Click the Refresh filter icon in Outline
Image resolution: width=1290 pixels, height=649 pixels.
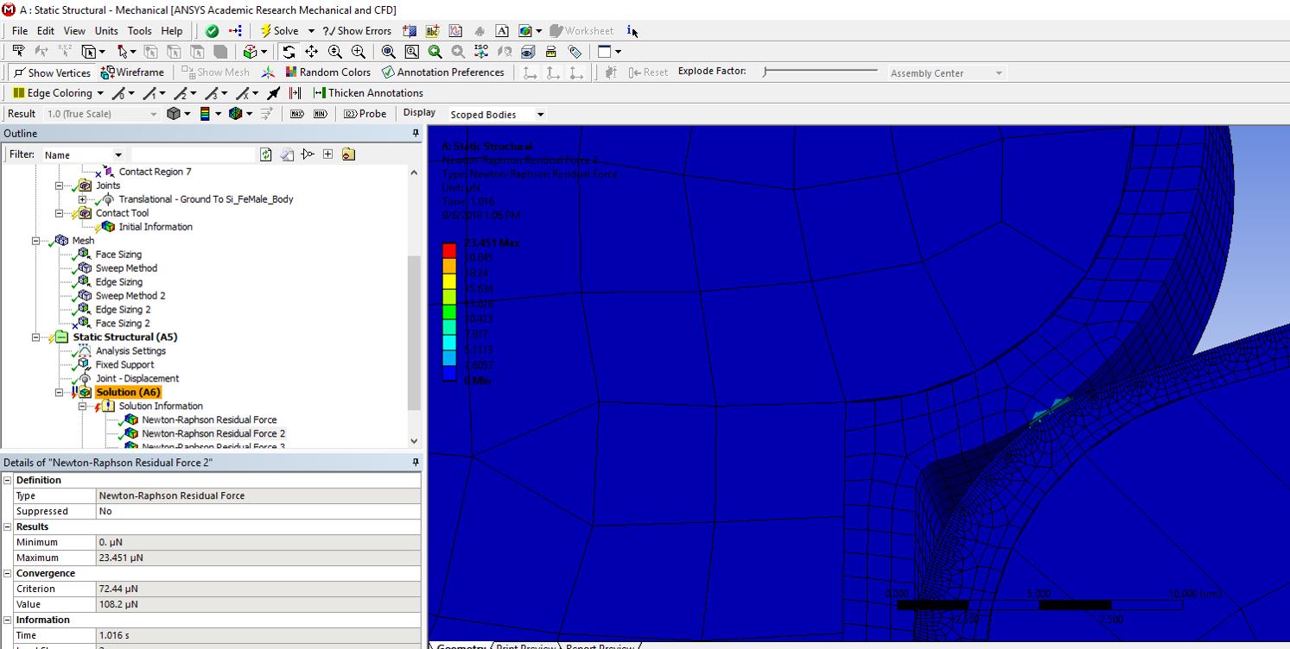coord(266,154)
